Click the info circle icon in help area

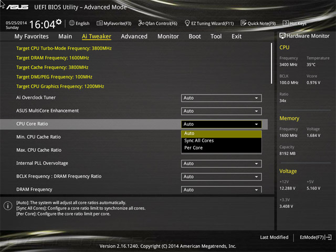8,206
